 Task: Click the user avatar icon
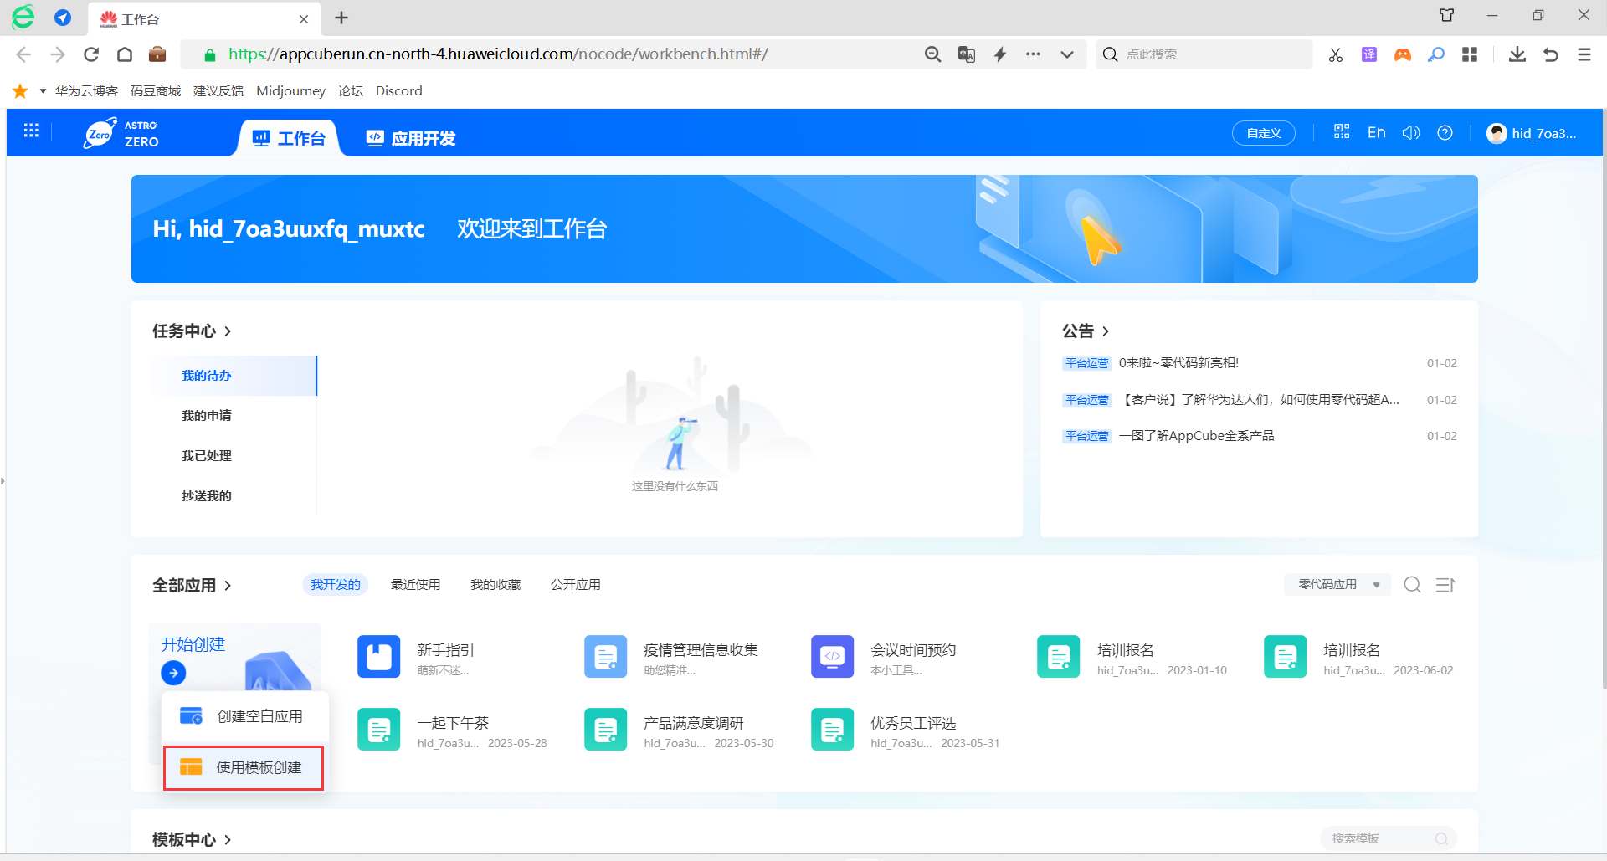1497,133
